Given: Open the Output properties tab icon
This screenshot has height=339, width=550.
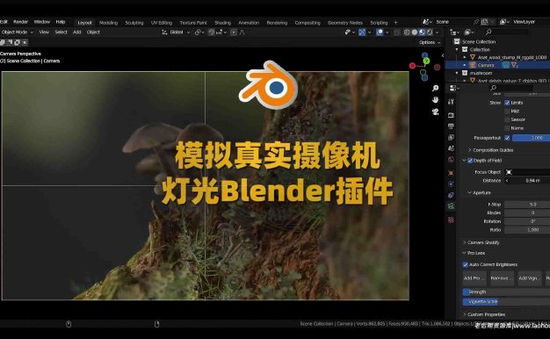Looking at the screenshot, I should 451,126.
